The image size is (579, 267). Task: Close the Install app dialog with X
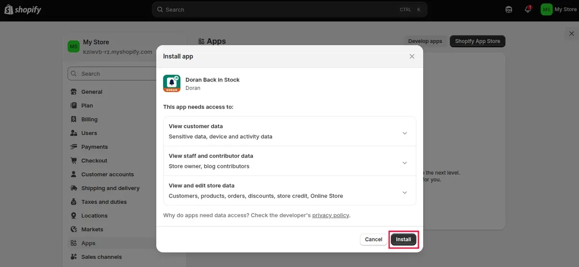pyautogui.click(x=412, y=56)
